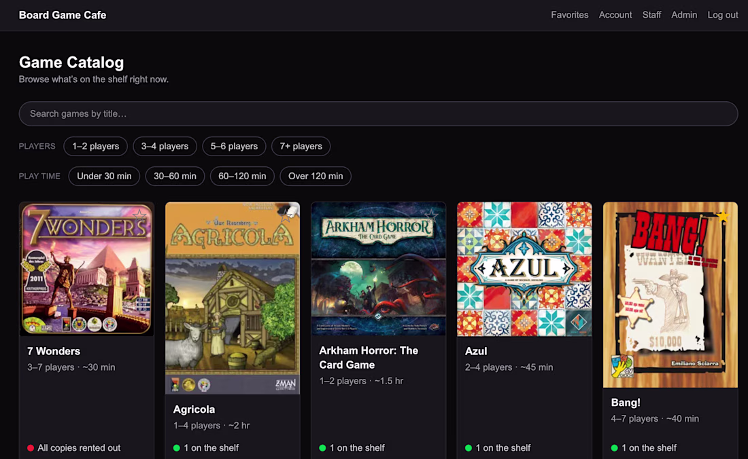Open the Bang! cover image
The width and height of the screenshot is (748, 459).
click(670, 295)
